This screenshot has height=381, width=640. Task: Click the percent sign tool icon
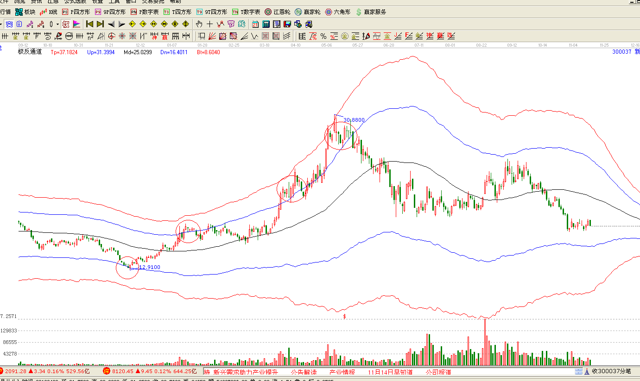tap(323, 36)
